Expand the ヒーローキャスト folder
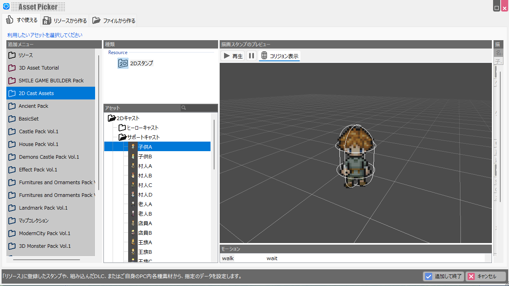The height and width of the screenshot is (286, 509). click(x=122, y=128)
